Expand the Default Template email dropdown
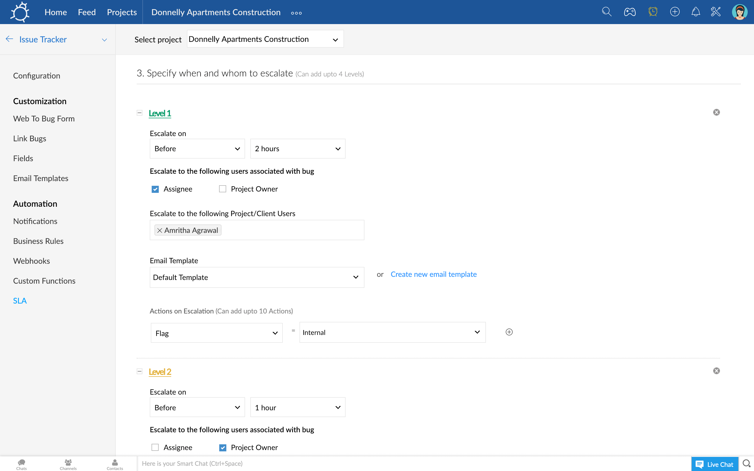This screenshot has height=471, width=754. click(257, 277)
